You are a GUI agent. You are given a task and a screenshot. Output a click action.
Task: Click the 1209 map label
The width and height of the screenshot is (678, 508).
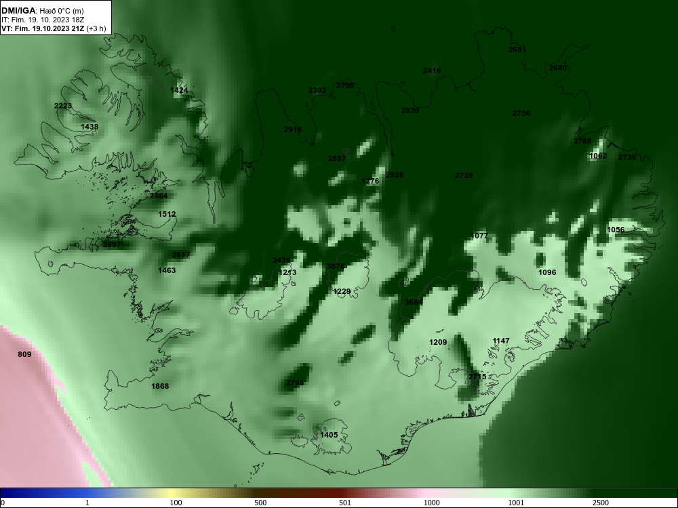click(438, 342)
